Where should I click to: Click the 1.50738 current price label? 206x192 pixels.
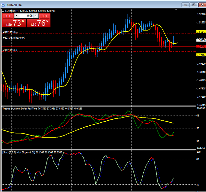click(201, 40)
